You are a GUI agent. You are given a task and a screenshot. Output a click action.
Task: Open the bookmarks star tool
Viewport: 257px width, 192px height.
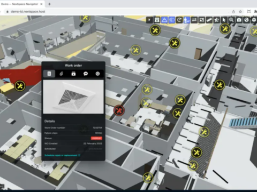pyautogui.click(x=216, y=20)
